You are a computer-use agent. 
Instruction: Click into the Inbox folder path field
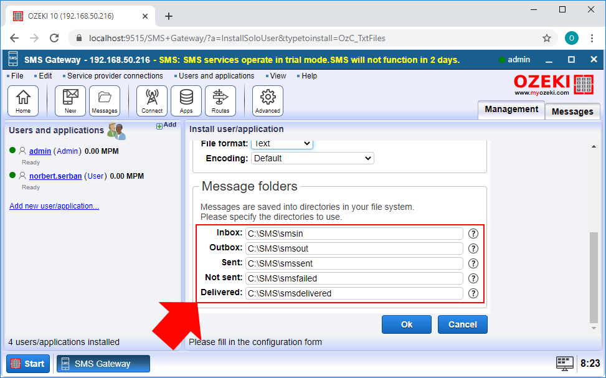pos(354,234)
